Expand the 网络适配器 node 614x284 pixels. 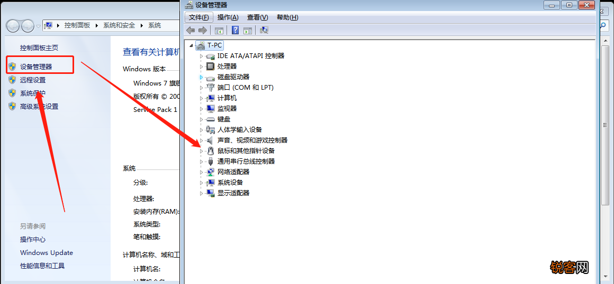tap(201, 172)
